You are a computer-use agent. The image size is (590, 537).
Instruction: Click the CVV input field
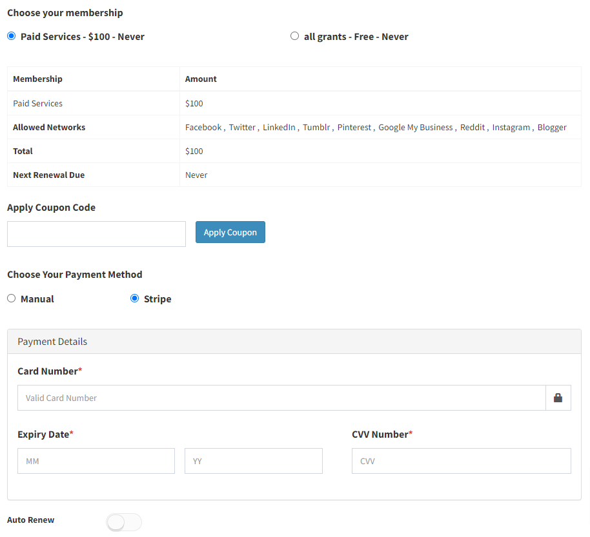(462, 461)
